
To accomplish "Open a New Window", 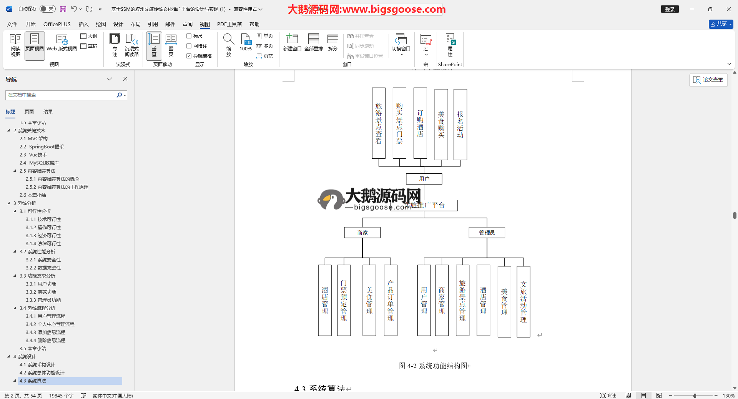I will point(292,43).
